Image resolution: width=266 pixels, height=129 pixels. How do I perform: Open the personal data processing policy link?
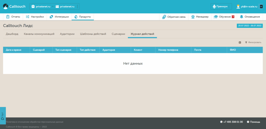(x=35, y=122)
